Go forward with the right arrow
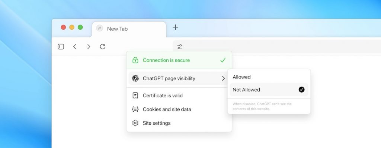 89,47
